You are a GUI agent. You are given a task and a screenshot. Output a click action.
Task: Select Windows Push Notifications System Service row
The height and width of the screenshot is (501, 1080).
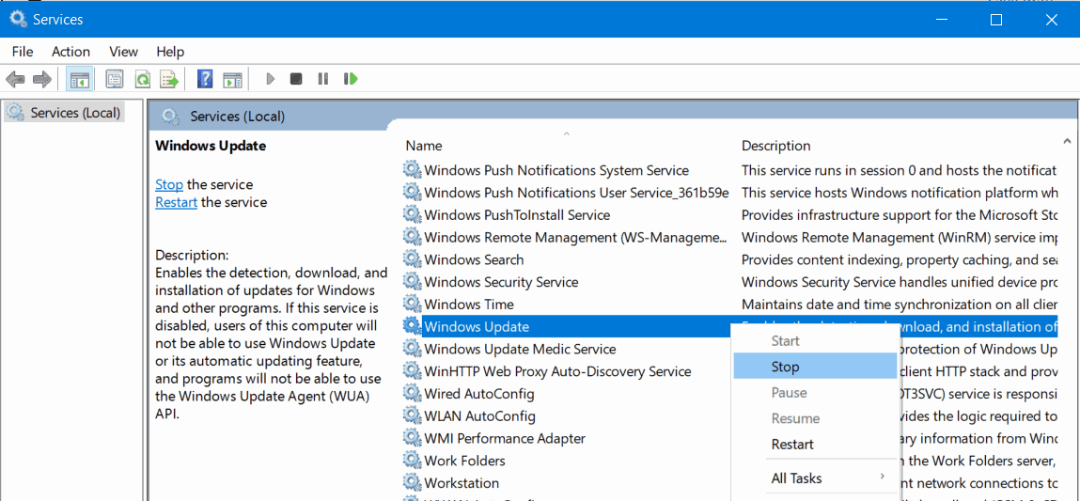(556, 169)
